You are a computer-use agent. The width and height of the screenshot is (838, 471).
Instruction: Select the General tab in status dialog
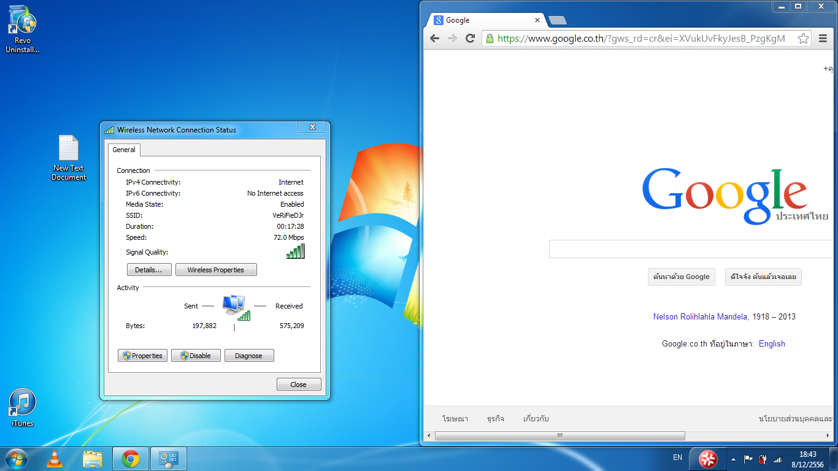click(124, 150)
